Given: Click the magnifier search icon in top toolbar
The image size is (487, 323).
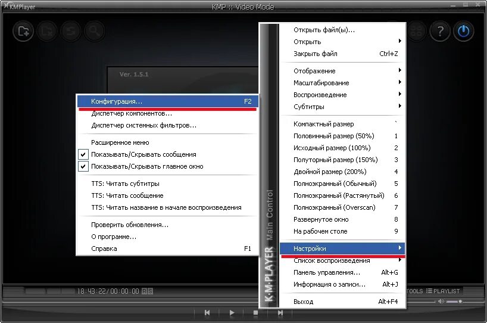Looking at the screenshot, I should tap(94, 31).
